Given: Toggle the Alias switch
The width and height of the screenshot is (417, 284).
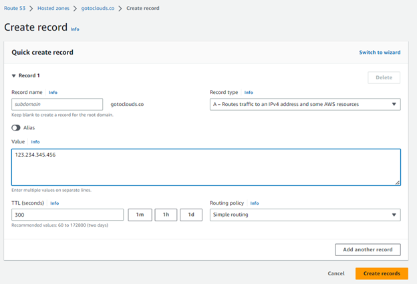Looking at the screenshot, I should tap(15, 127).
